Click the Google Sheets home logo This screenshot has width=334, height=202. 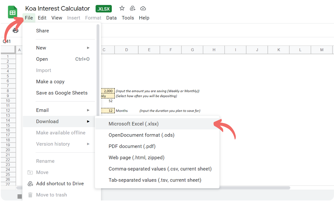(13, 13)
